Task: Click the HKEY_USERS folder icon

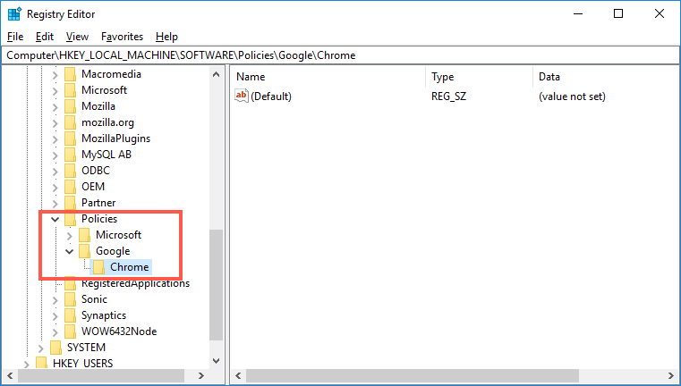Action: [x=42, y=364]
